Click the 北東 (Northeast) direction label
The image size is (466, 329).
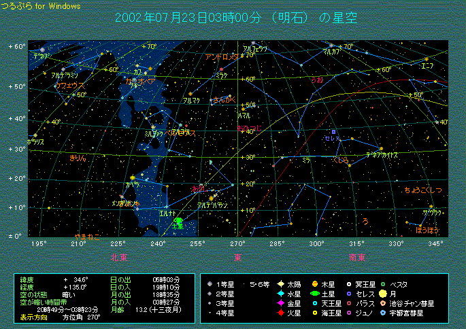click(x=118, y=257)
